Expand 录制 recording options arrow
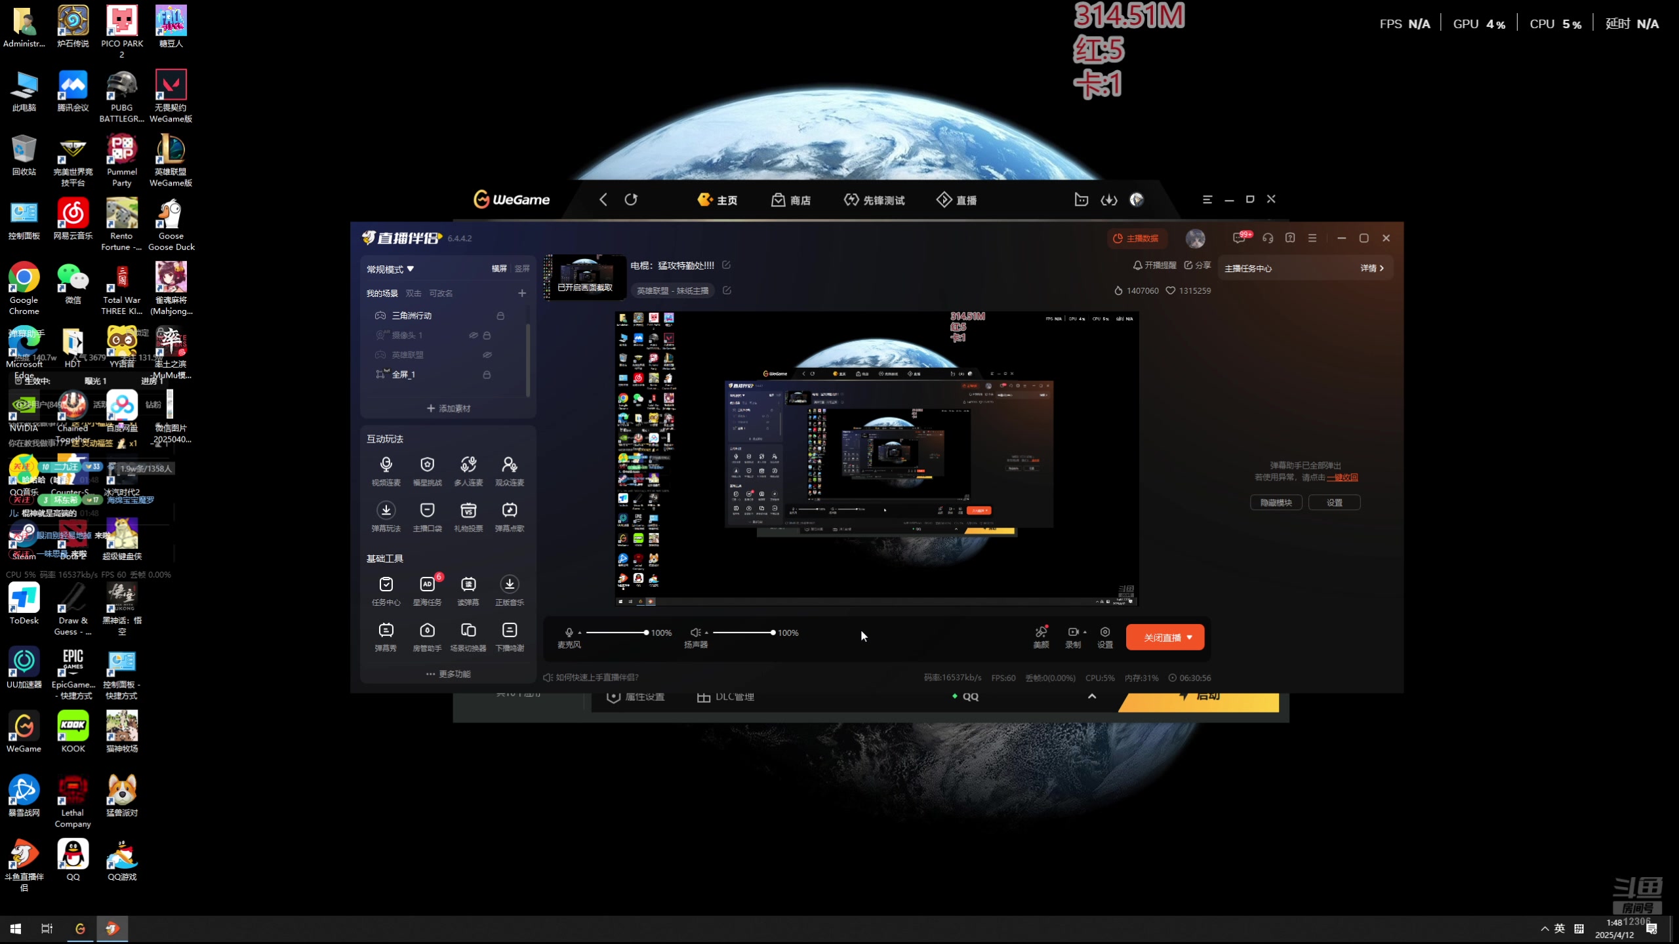The image size is (1679, 944). tap(1085, 632)
